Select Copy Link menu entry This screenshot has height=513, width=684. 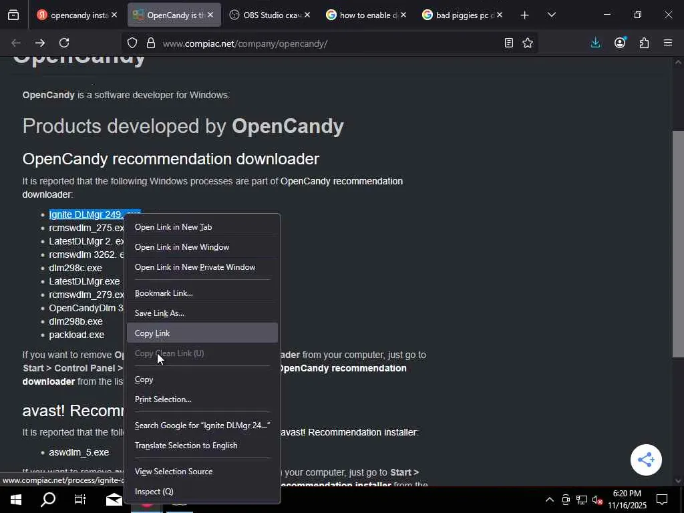[202, 333]
